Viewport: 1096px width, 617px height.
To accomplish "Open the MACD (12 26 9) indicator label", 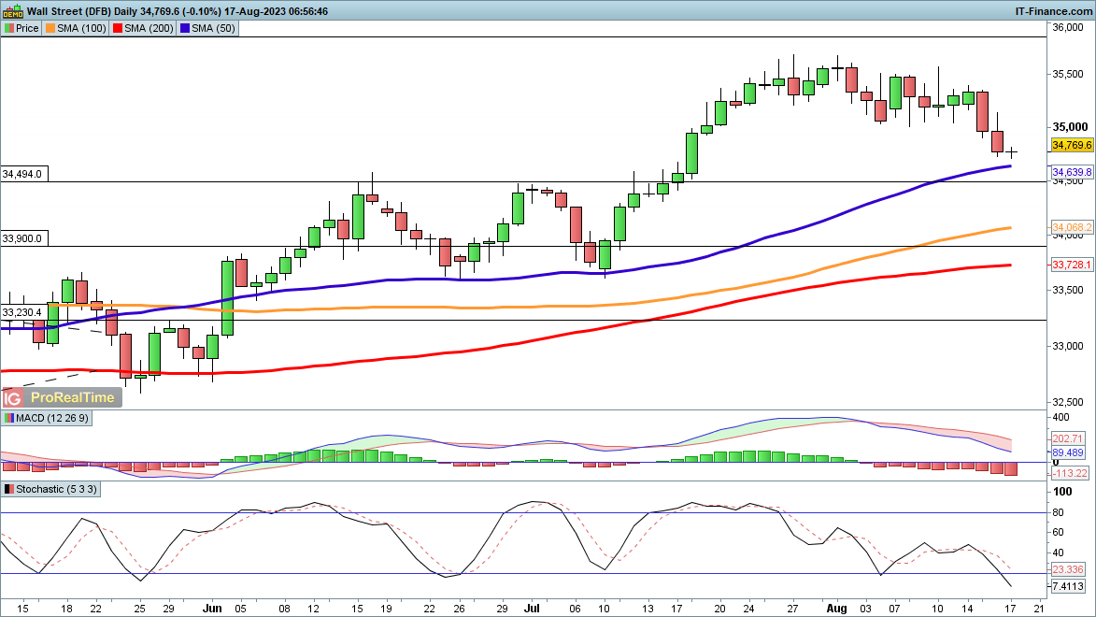I will pos(52,418).
